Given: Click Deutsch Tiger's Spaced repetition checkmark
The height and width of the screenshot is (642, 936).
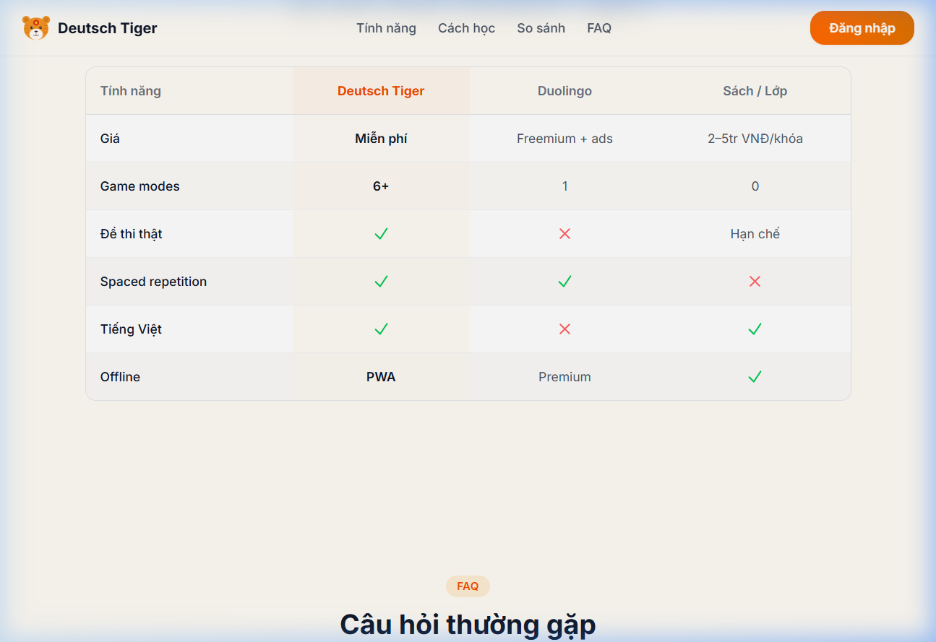Looking at the screenshot, I should pos(381,282).
